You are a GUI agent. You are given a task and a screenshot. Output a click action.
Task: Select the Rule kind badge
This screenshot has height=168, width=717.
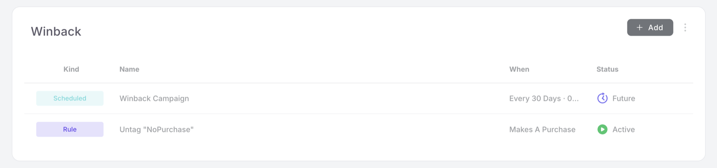pos(70,130)
